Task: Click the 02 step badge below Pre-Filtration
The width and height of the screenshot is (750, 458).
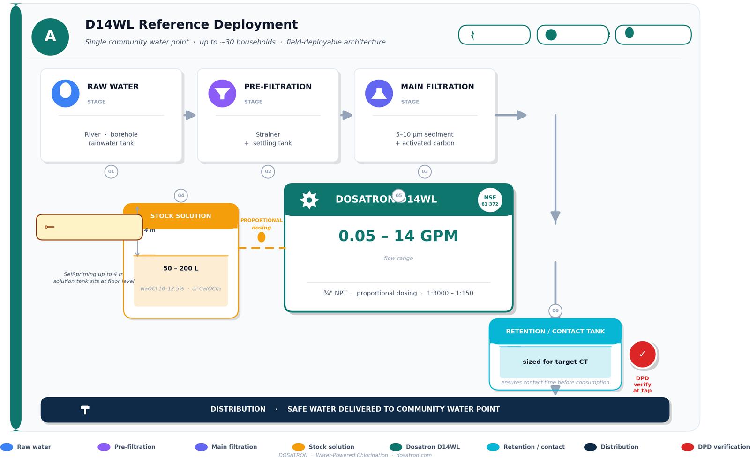Action: pyautogui.click(x=268, y=172)
